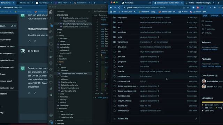Image resolution: width=223 pixels, height=125 pixels.
Task: Expand the Entity folder in Explorer
Action: pyautogui.click(x=62, y=94)
